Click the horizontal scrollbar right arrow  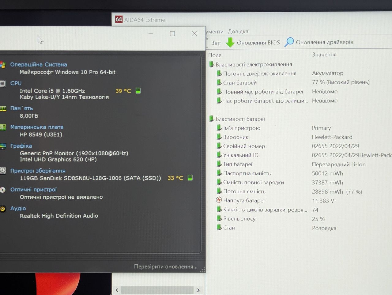pyautogui.click(x=198, y=290)
